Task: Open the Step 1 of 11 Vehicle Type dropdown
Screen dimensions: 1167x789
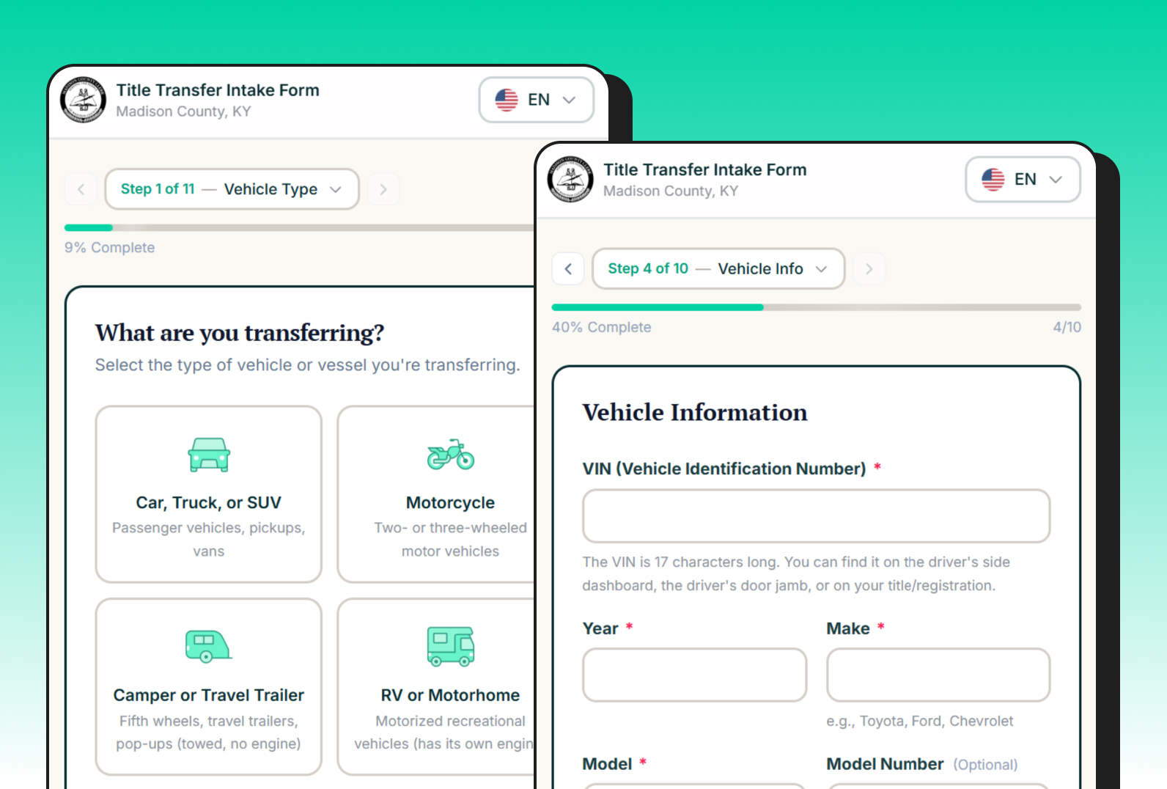Action: tap(232, 189)
